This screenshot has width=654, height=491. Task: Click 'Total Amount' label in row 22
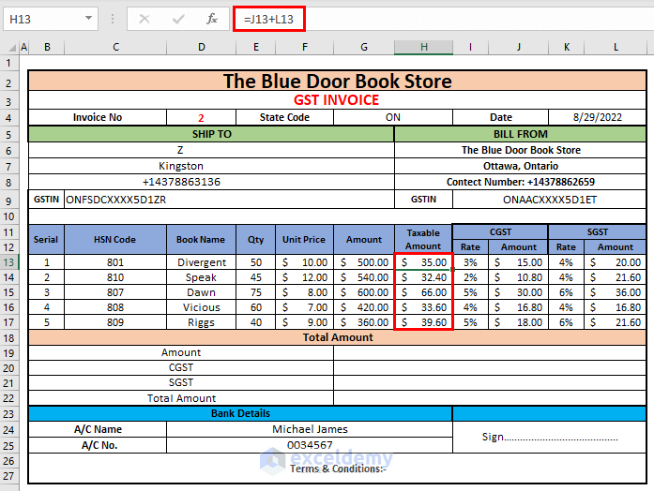pos(181,398)
